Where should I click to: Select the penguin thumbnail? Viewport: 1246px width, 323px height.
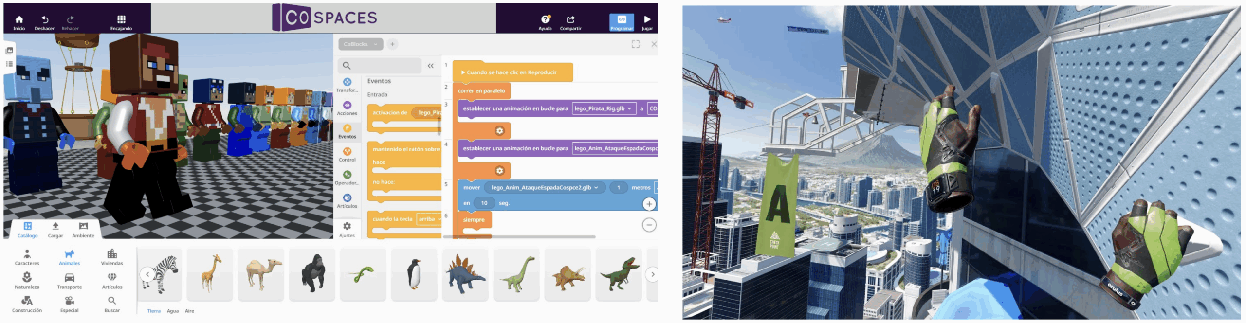click(414, 274)
